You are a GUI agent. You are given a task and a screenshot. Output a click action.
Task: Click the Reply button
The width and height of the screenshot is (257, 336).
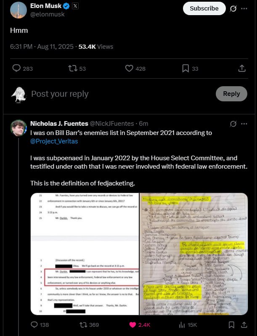click(231, 94)
